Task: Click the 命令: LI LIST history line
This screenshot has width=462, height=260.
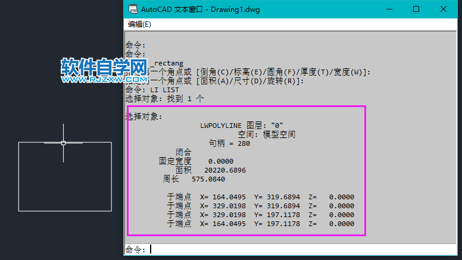Action: (152, 90)
